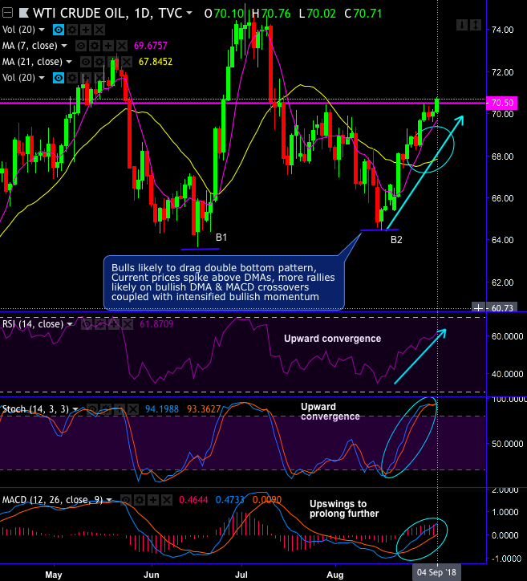The image size is (527, 581).
Task: Click the 74.00 price axis label
Action: [502, 30]
